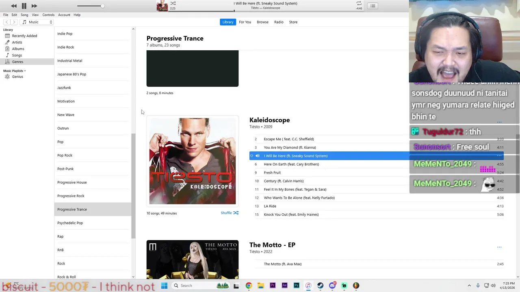Select the Jazzfunk genre
This screenshot has width=520, height=292.
[64, 88]
